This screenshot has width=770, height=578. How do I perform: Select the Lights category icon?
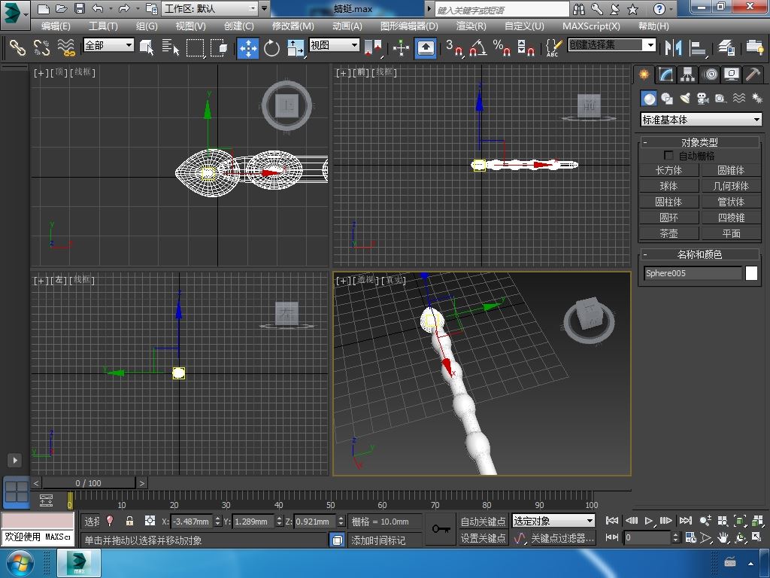[685, 99]
